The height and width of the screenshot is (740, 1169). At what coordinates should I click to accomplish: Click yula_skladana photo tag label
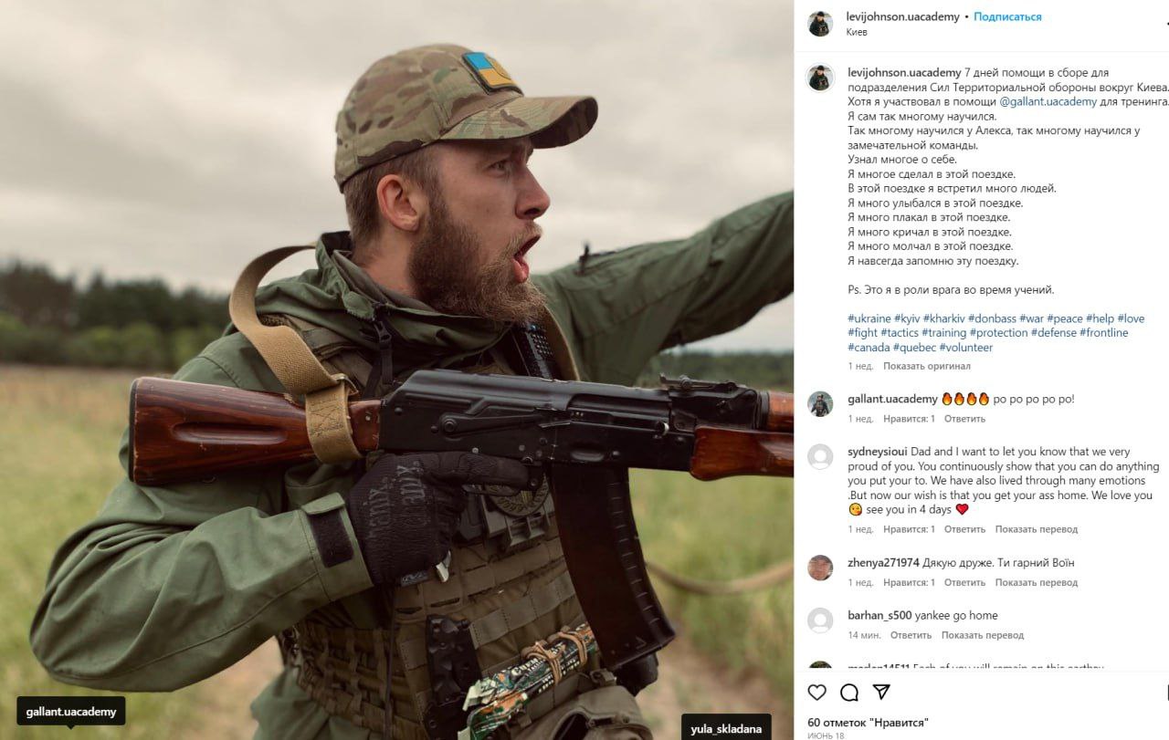[x=726, y=728]
